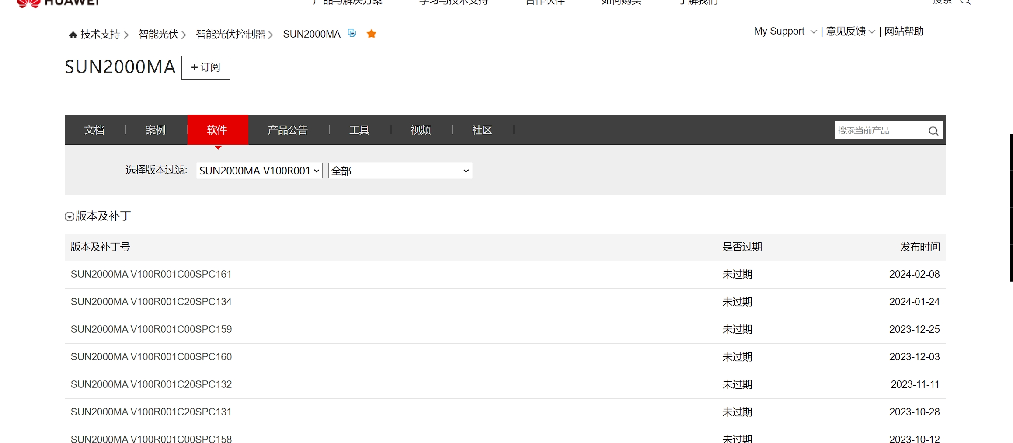
Task: Open the 工具 tab
Action: (359, 130)
